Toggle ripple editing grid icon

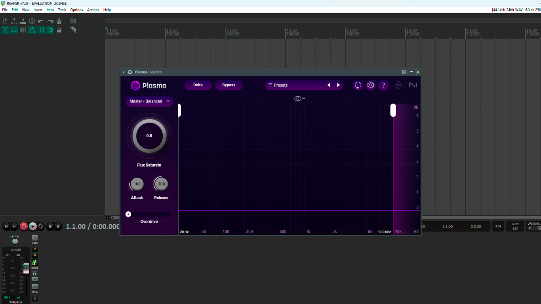(x=23, y=30)
